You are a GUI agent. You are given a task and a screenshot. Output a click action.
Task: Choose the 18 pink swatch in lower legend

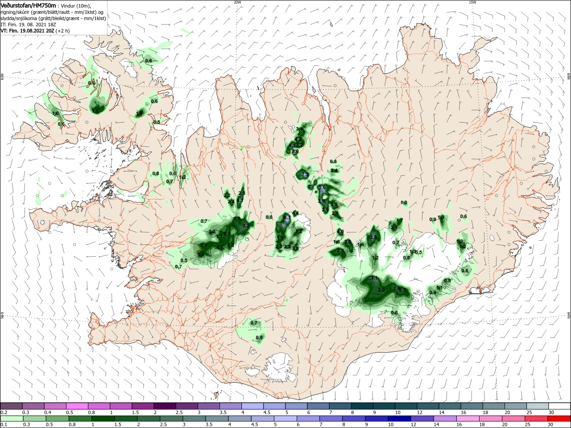click(x=490, y=419)
